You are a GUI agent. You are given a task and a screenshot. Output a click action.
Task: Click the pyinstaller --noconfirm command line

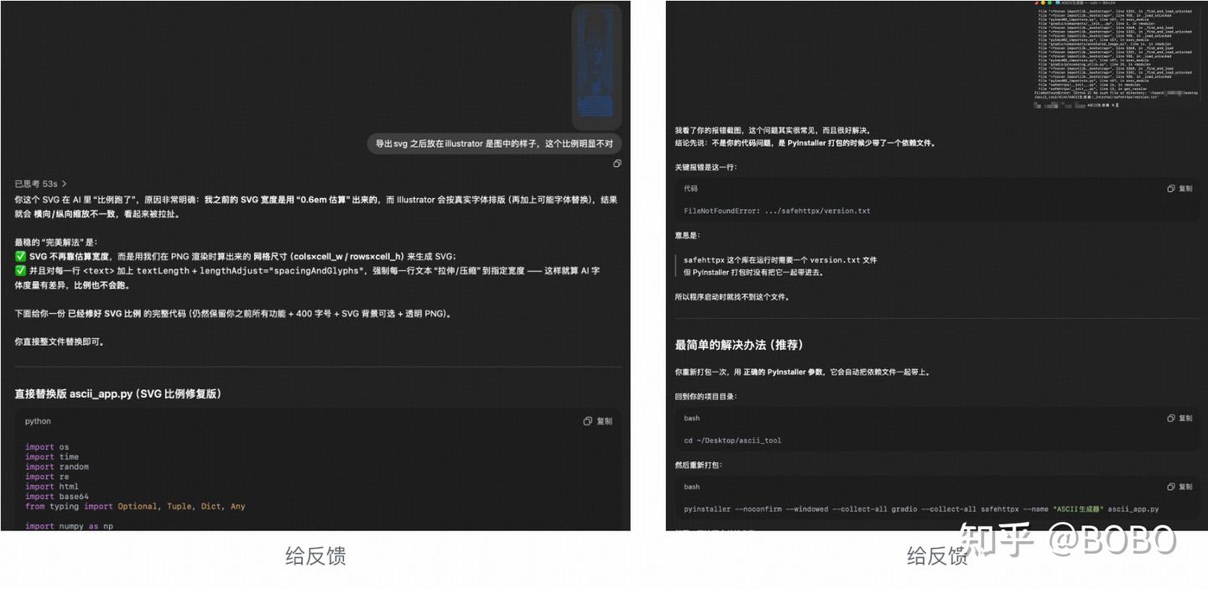tap(921, 508)
